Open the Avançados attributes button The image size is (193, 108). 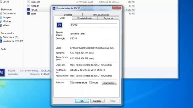tap(109, 83)
